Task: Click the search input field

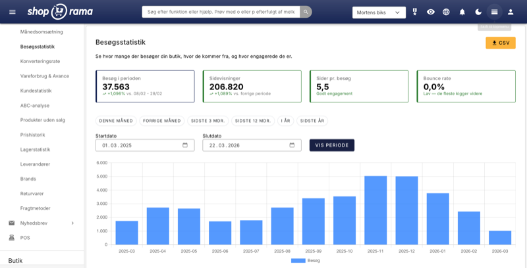Action: click(x=221, y=12)
